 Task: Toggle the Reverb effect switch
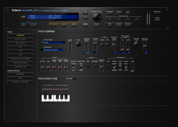click(128, 26)
